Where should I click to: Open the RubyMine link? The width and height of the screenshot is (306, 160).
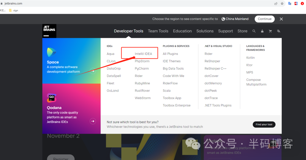click(142, 83)
